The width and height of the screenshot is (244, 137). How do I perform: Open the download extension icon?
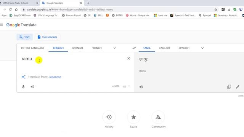coord(229,10)
